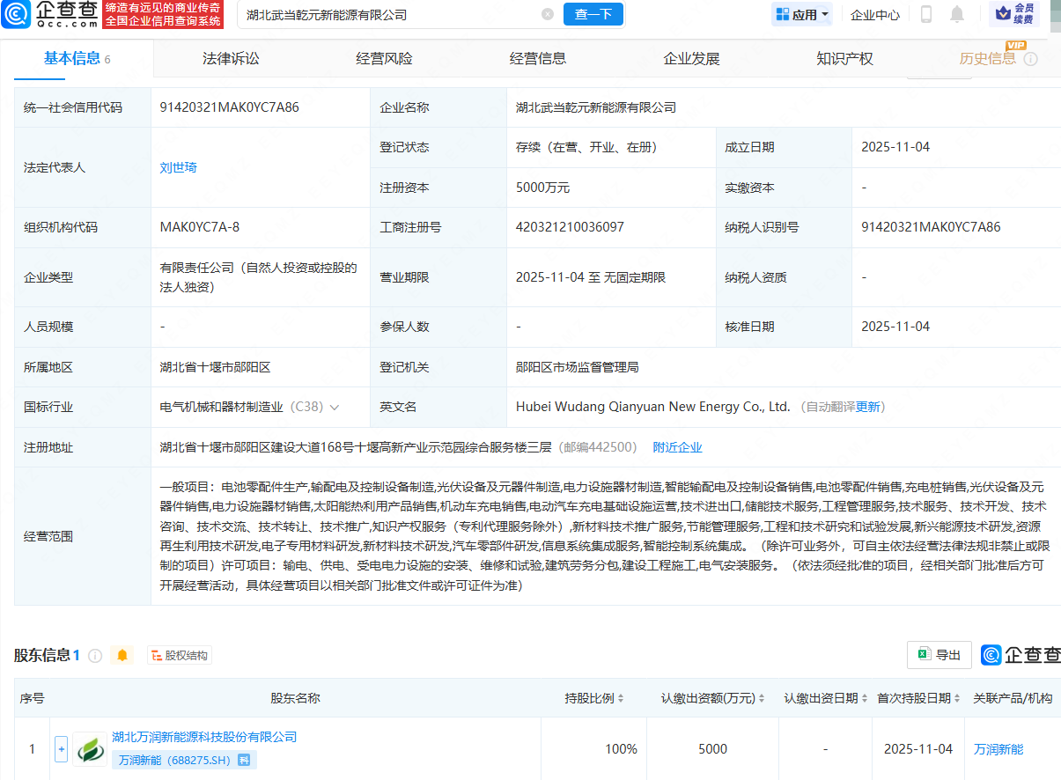This screenshot has height=780, width=1061.
Task: Clear the search box with the X icon
Action: [548, 15]
